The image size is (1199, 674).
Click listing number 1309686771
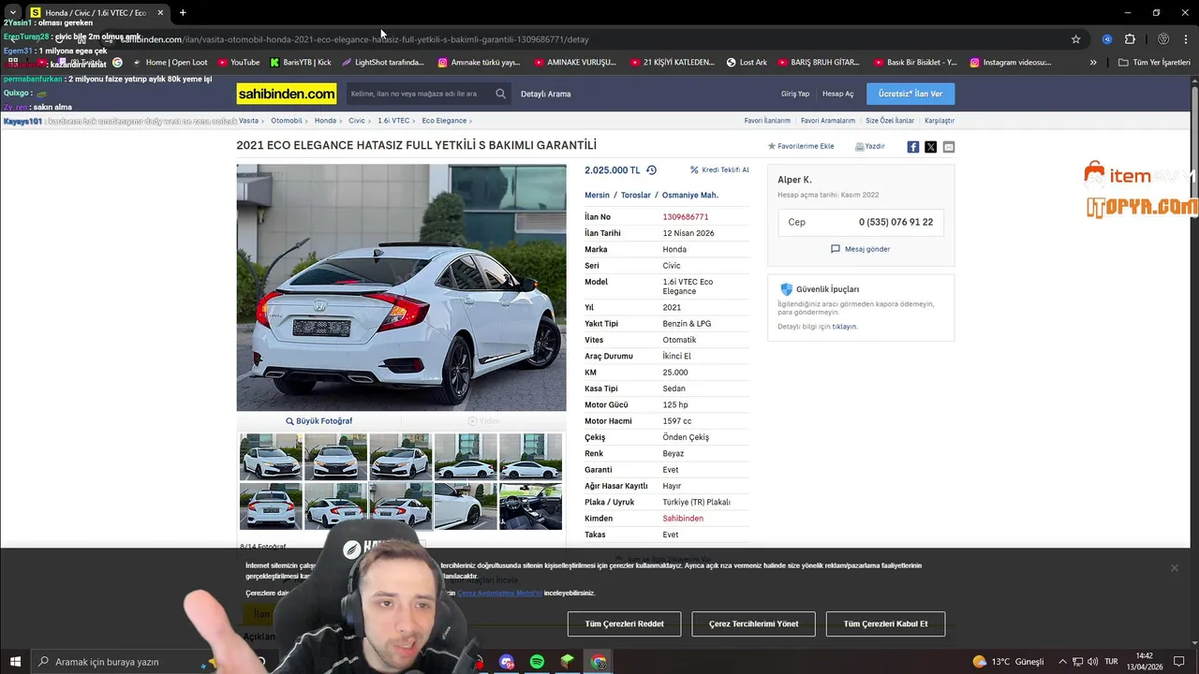pyautogui.click(x=686, y=217)
